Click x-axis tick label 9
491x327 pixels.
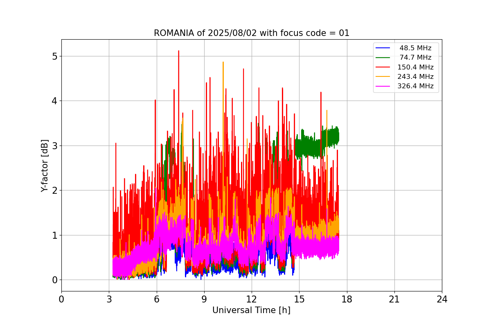click(x=204, y=299)
